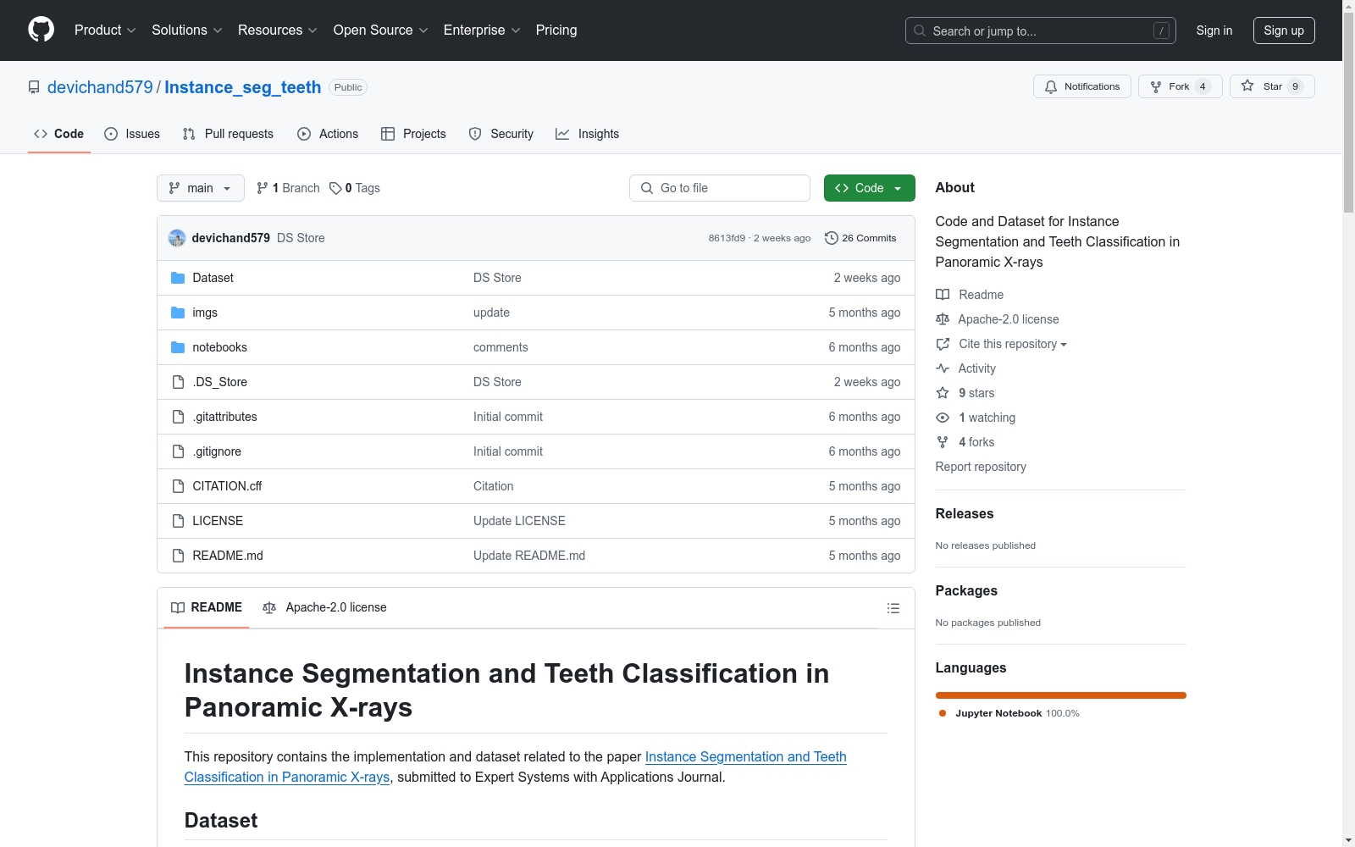The width and height of the screenshot is (1355, 847).
Task: Click the CITATION.cff file icon
Action: pyautogui.click(x=178, y=486)
